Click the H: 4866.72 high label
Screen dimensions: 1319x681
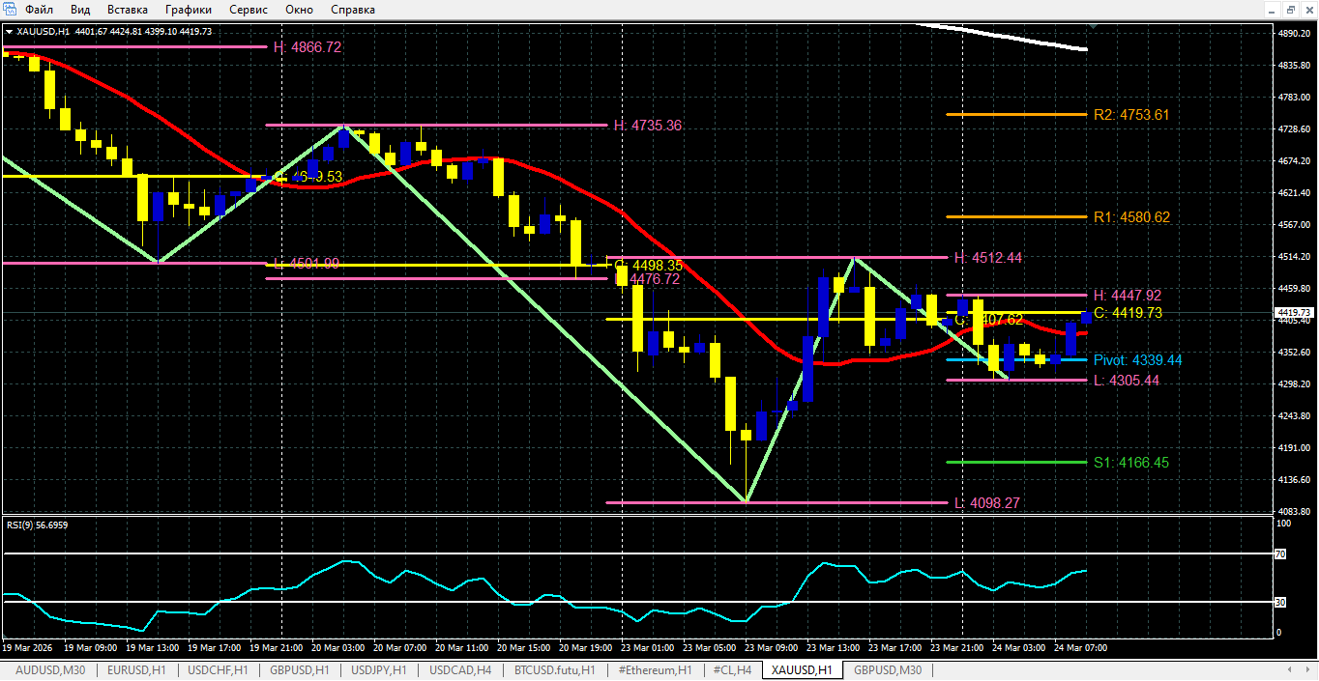pyautogui.click(x=307, y=47)
